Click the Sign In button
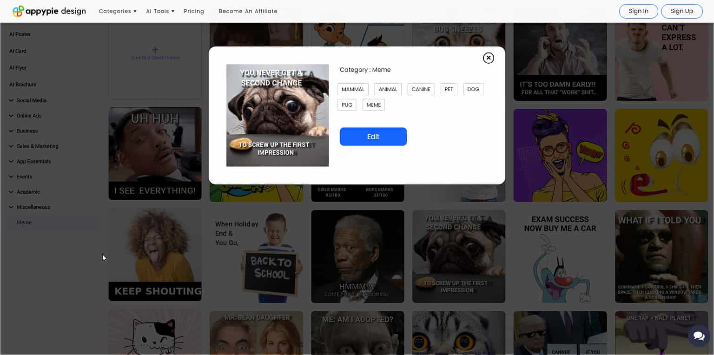 click(x=638, y=11)
